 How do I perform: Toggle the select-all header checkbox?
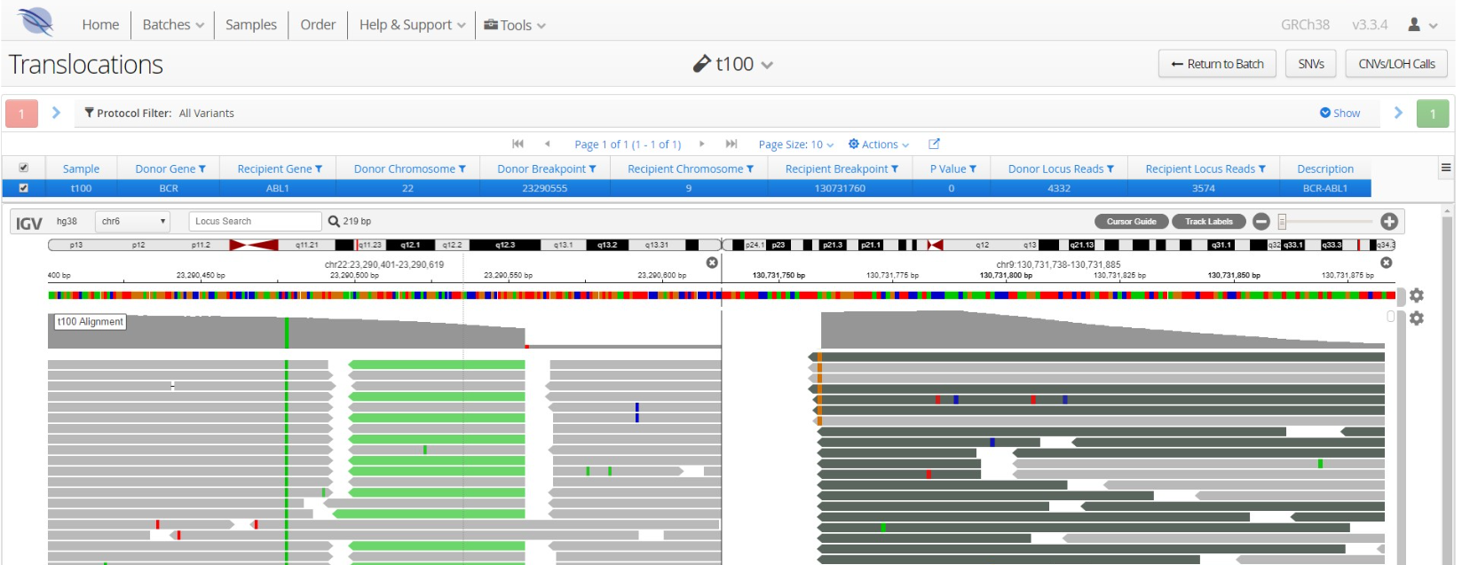pos(24,168)
